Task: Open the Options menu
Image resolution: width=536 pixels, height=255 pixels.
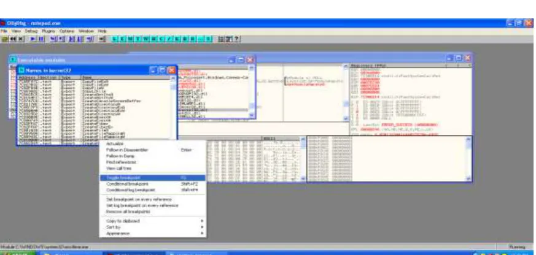Action: 66,31
